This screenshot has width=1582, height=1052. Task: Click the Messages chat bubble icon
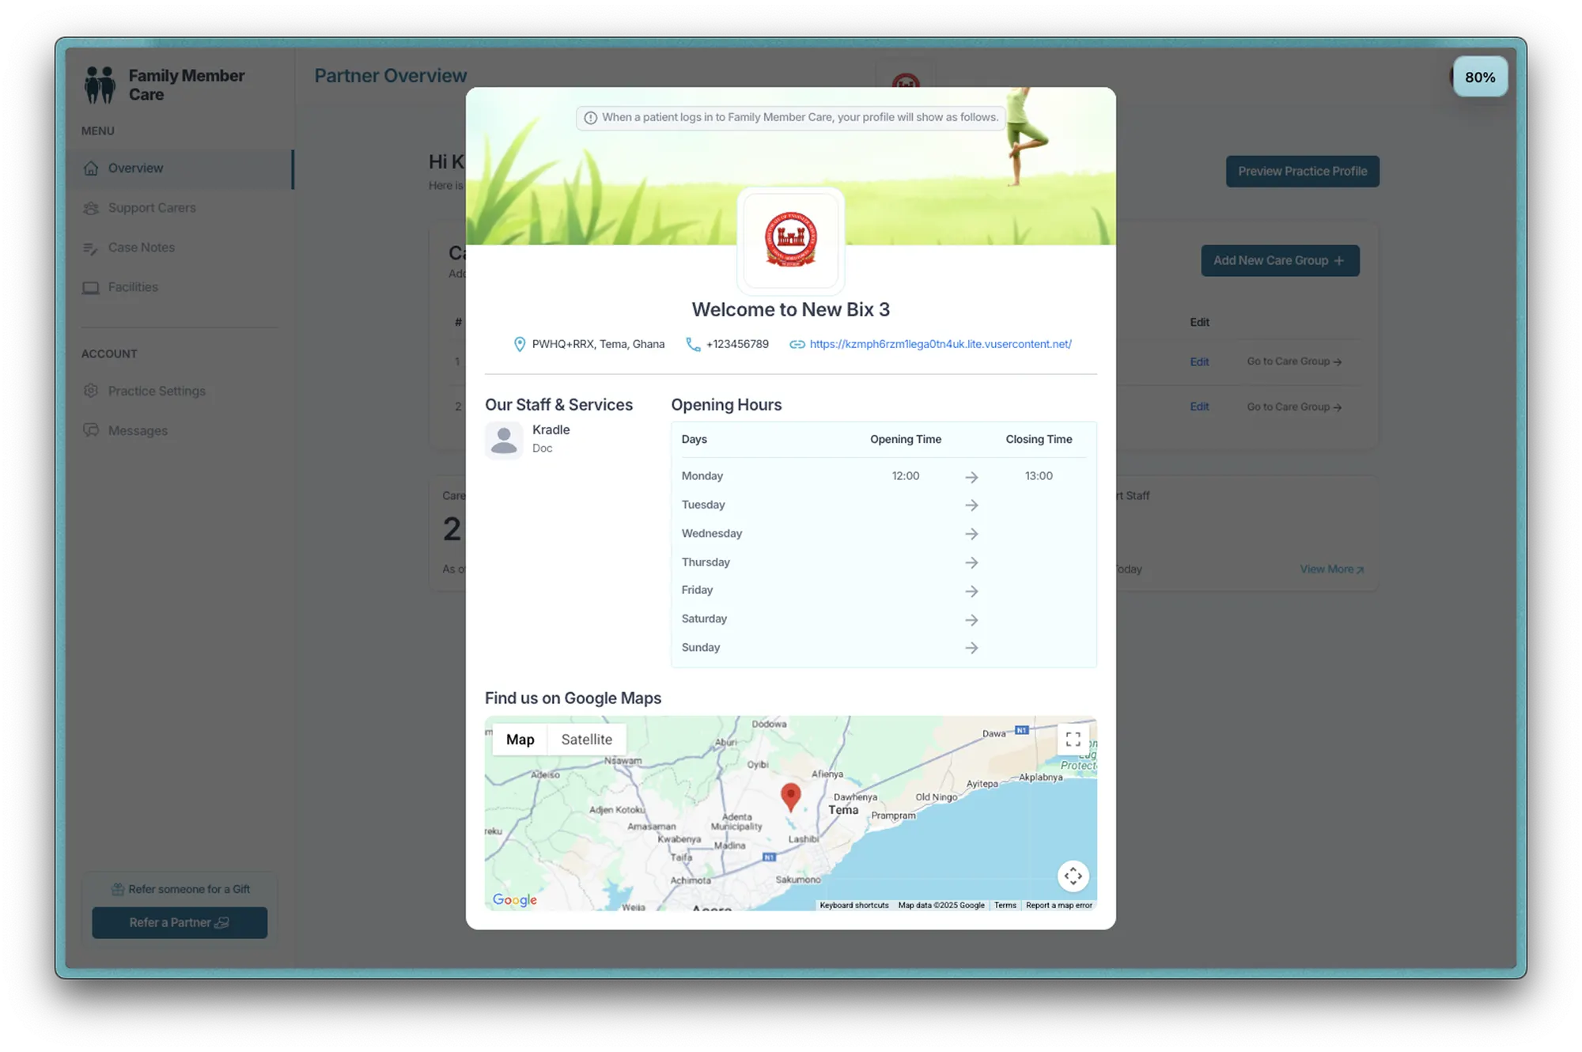[x=91, y=430]
